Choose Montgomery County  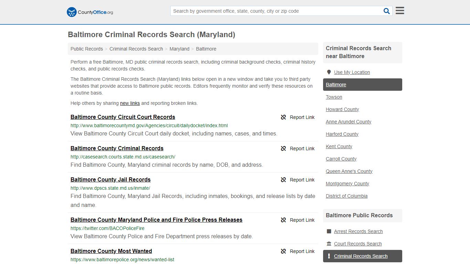[x=348, y=184]
